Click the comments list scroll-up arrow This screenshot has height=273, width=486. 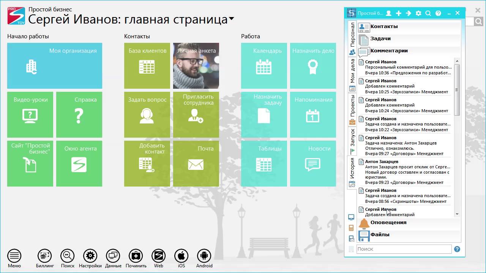click(457, 61)
